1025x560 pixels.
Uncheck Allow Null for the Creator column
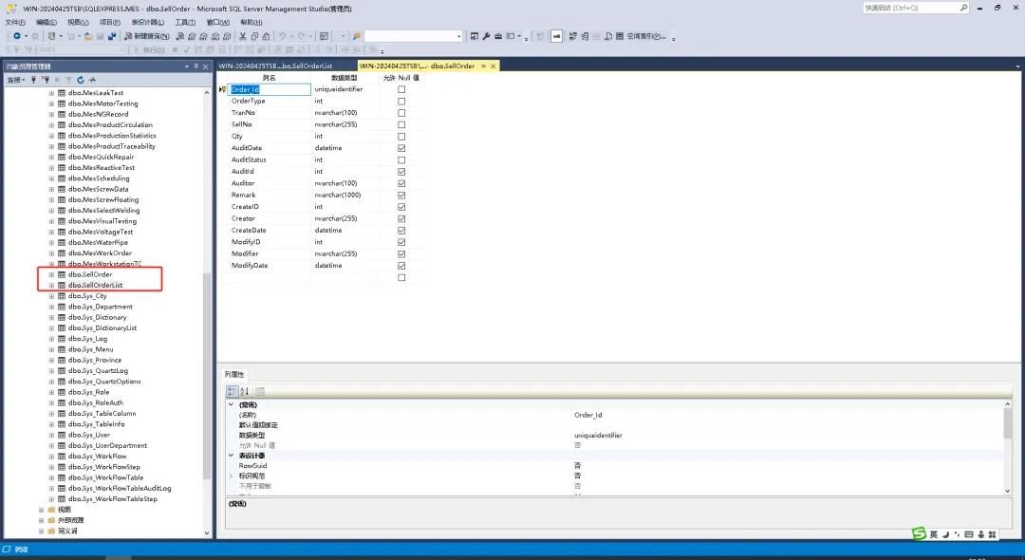tap(401, 219)
